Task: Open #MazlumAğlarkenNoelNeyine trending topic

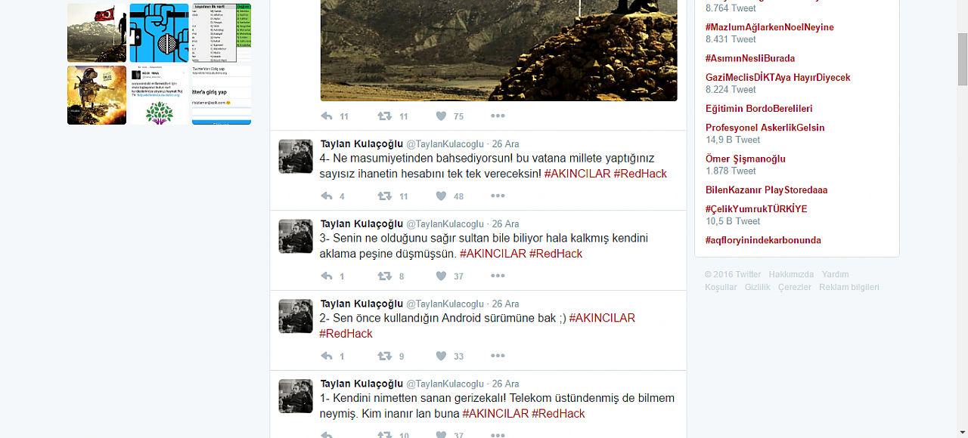Action: point(769,27)
